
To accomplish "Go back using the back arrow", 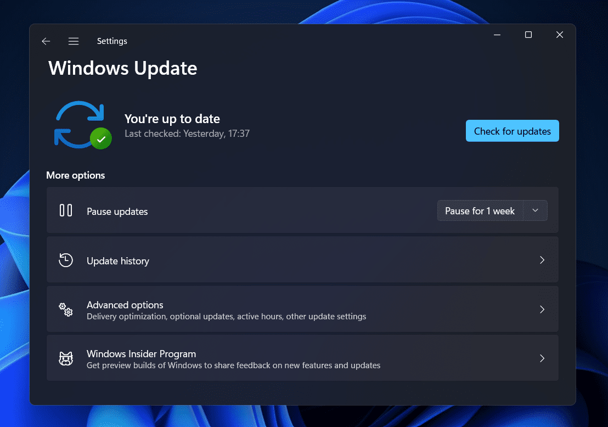I will pyautogui.click(x=46, y=41).
